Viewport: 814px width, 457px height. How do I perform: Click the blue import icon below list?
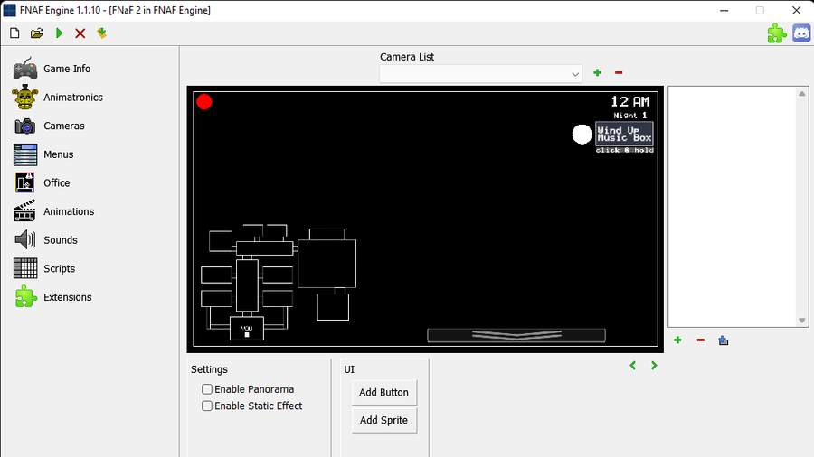coord(724,340)
